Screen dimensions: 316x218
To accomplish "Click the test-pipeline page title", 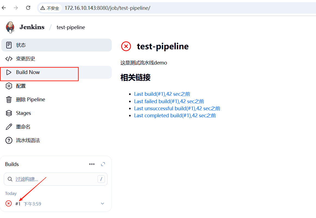I will [x=163, y=47].
